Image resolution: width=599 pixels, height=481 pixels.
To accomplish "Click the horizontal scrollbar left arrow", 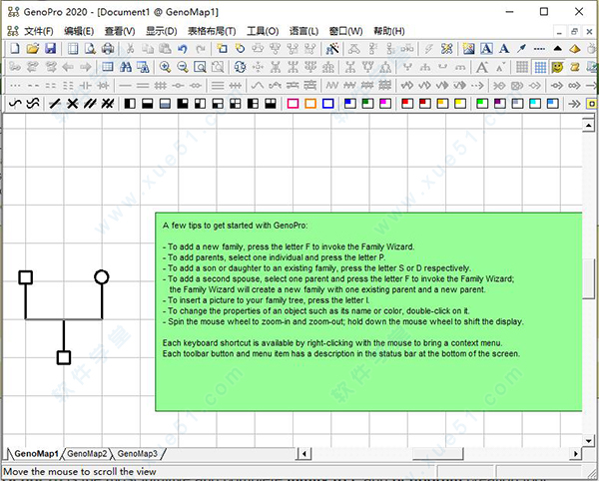I will [304, 454].
